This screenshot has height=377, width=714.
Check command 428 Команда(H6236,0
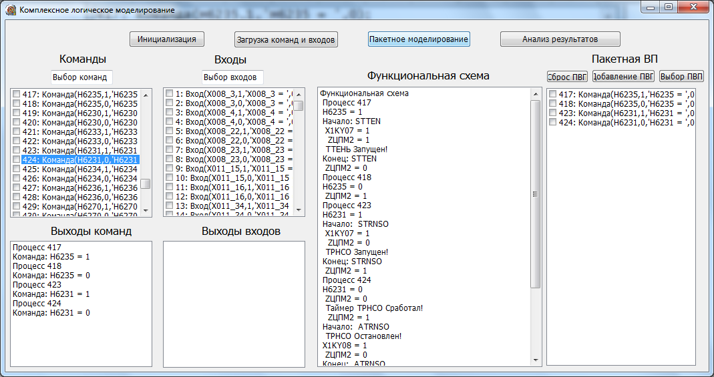(17, 197)
